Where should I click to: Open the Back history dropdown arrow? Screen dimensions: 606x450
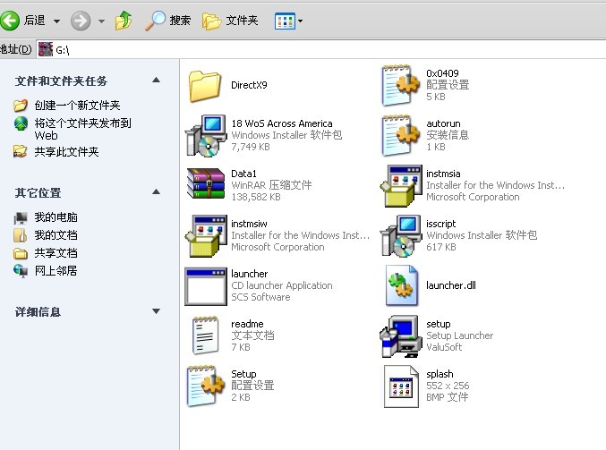pos(56,21)
